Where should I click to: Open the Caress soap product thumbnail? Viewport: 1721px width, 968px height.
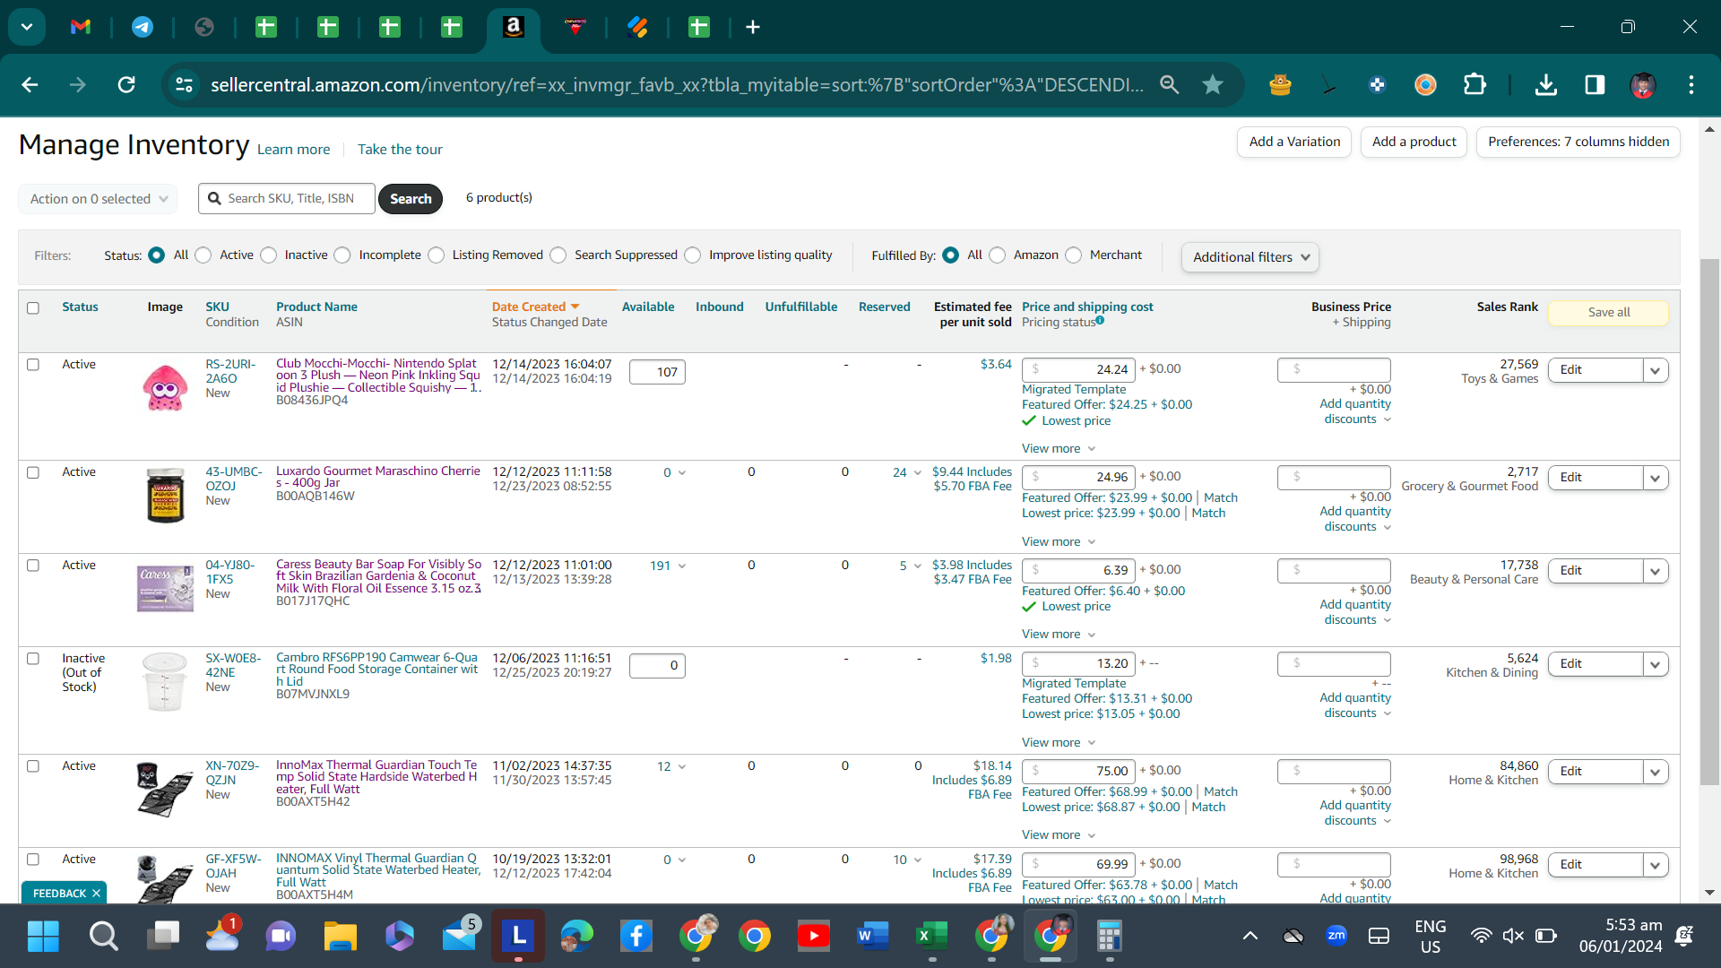165,588
